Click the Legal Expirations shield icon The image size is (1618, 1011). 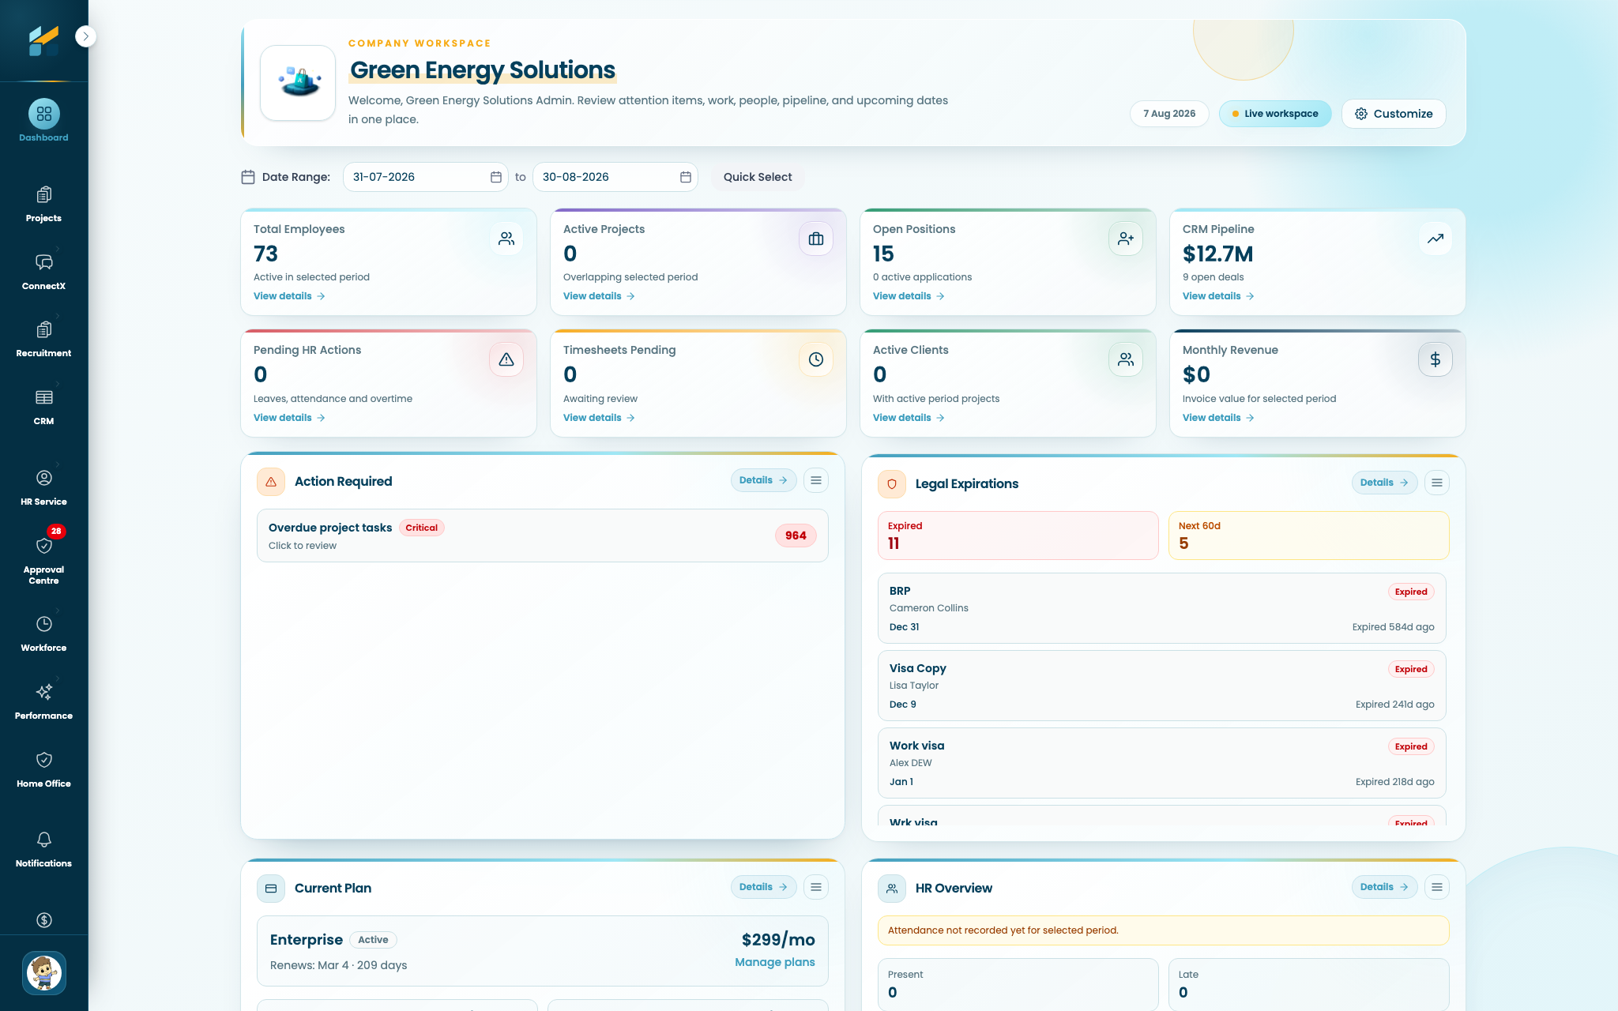(x=892, y=483)
